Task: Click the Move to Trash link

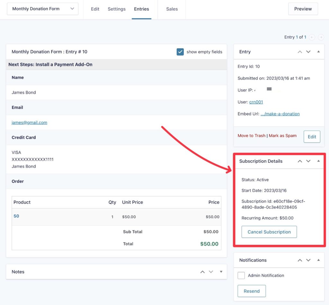Action: (x=252, y=135)
